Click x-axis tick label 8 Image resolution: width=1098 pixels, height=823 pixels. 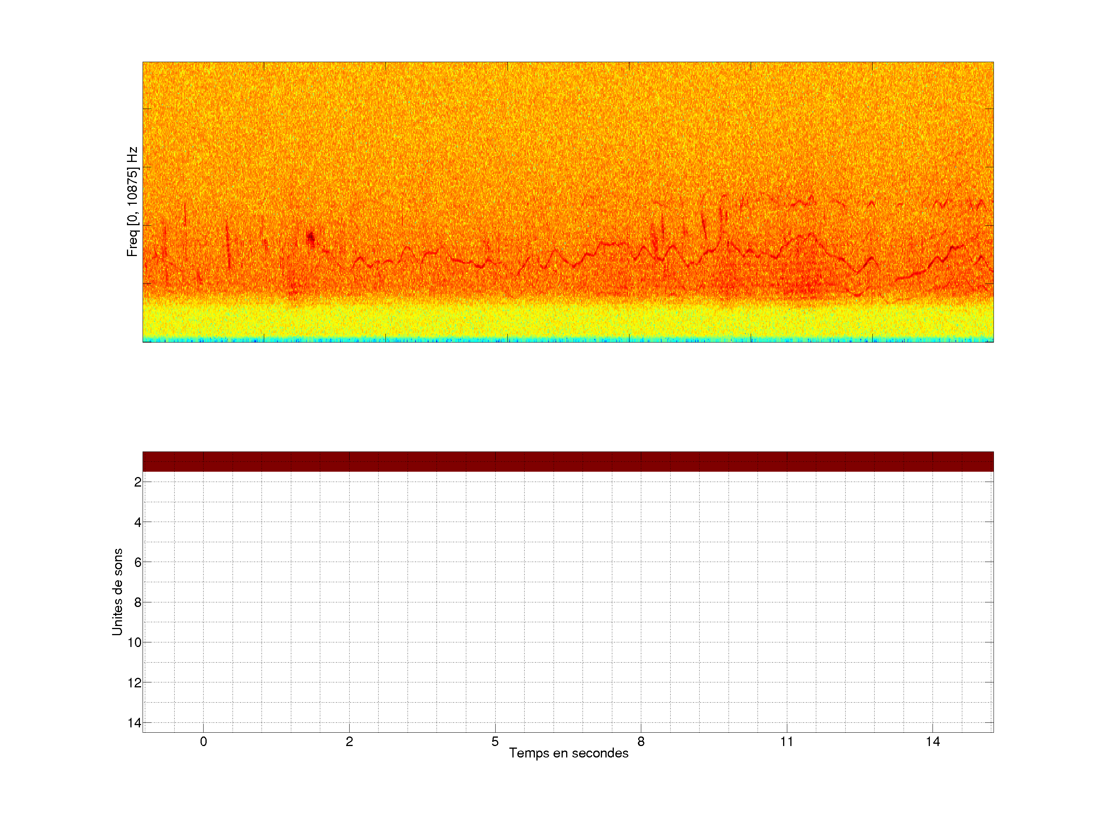pos(641,741)
